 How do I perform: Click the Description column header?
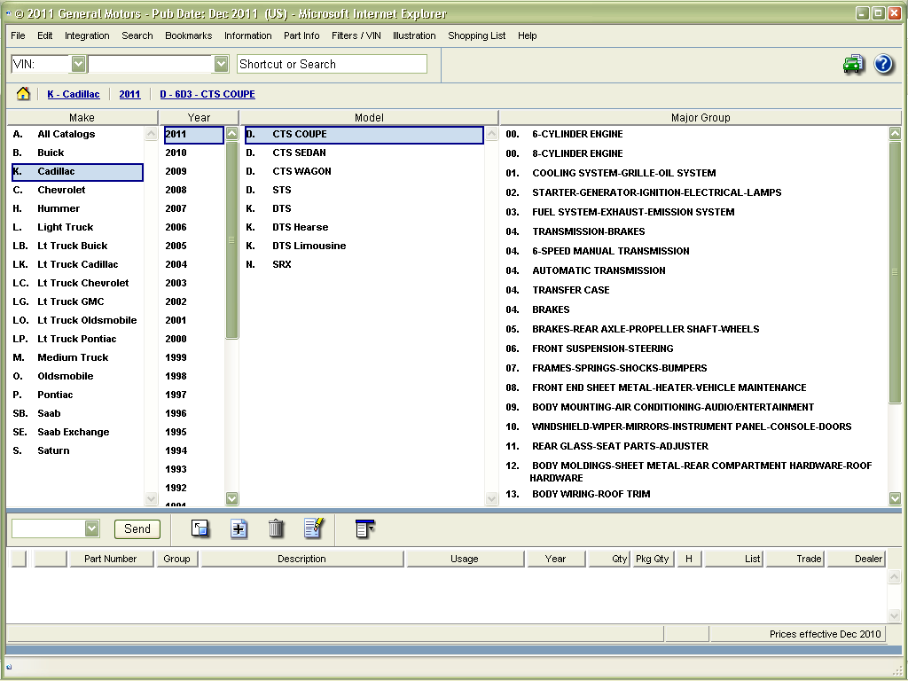pyautogui.click(x=301, y=559)
